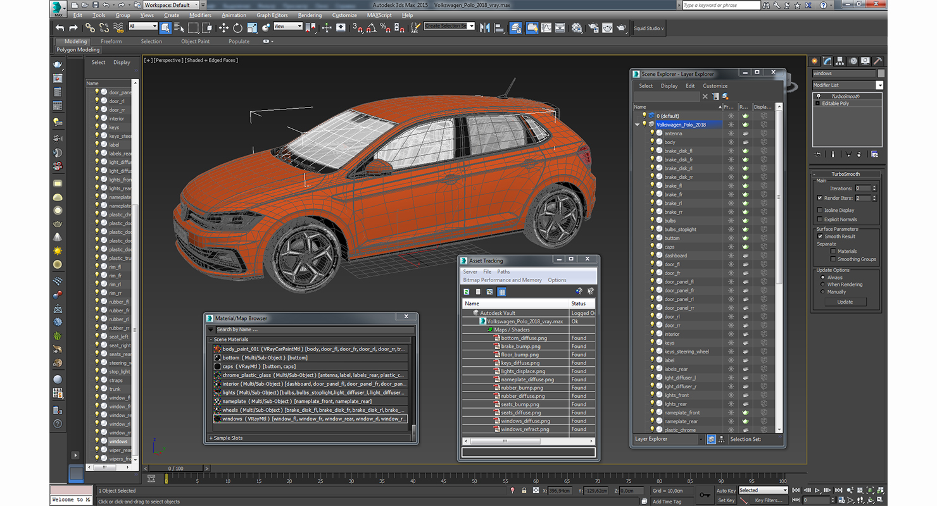Open the Material Editor icon
This screenshot has height=506, width=937.
click(x=577, y=28)
